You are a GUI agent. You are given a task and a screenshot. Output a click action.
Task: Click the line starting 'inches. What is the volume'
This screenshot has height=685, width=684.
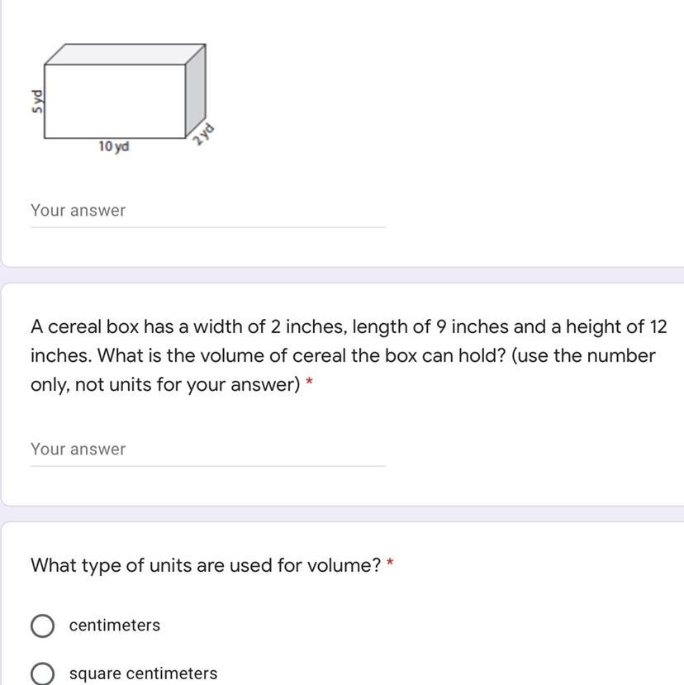tap(342, 356)
